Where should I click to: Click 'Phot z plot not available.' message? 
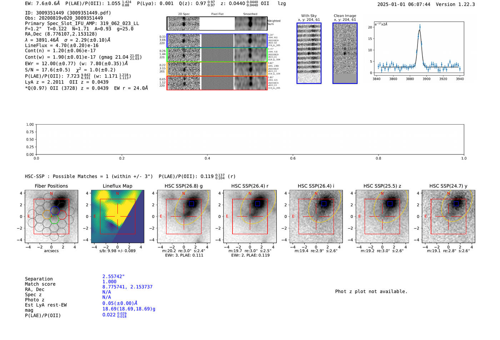coord(371,291)
